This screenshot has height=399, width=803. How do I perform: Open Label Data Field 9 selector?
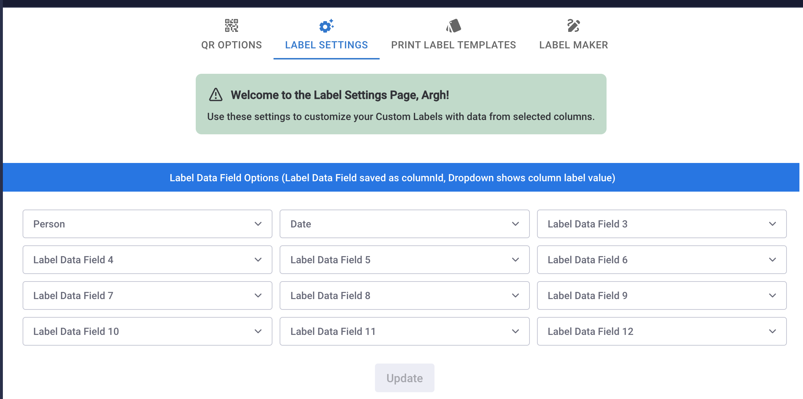click(x=662, y=295)
